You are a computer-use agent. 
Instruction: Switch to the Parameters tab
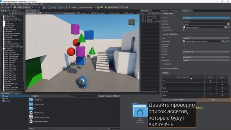165,11
